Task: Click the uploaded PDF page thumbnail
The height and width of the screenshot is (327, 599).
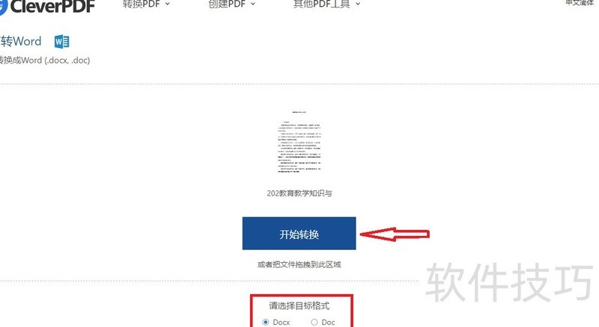Action: pos(299,142)
